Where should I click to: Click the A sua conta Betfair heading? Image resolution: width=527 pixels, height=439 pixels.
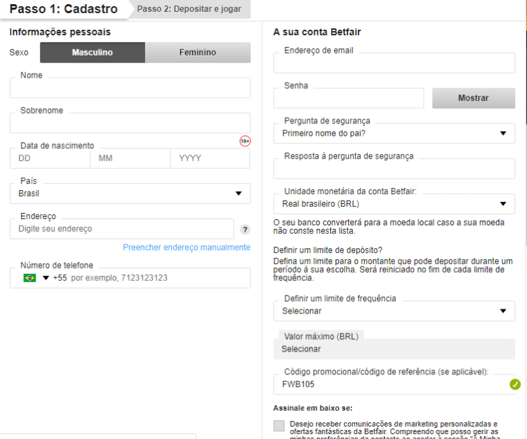[x=317, y=32]
